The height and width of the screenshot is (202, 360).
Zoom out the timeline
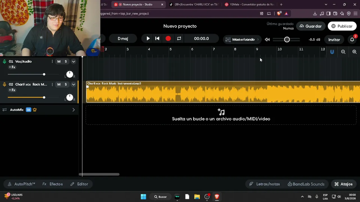343,52
